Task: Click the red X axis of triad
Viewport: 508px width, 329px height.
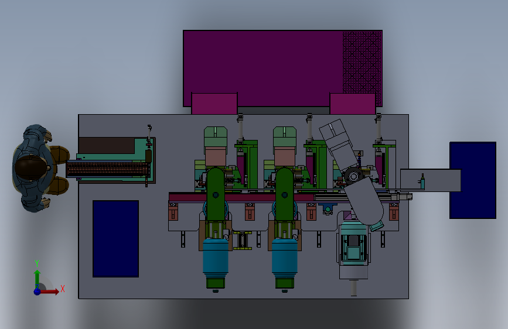Action: pos(50,292)
